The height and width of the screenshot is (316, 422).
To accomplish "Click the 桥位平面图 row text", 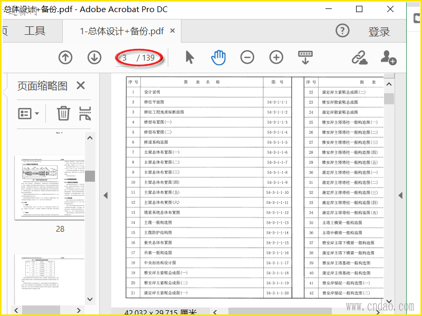I will [x=154, y=102].
